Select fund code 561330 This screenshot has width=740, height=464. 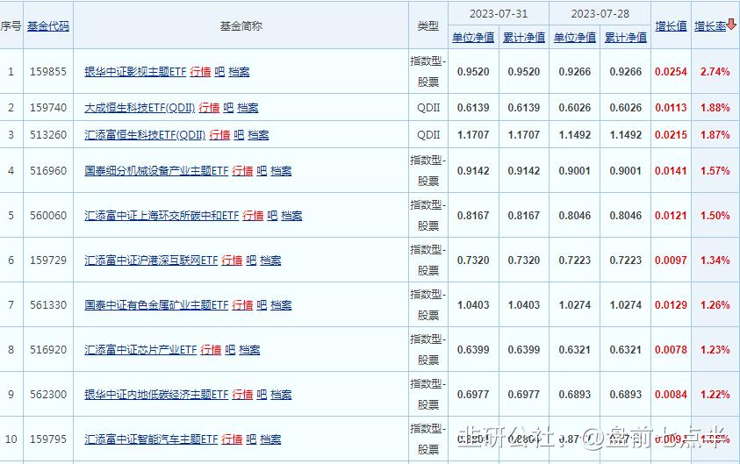(x=48, y=305)
